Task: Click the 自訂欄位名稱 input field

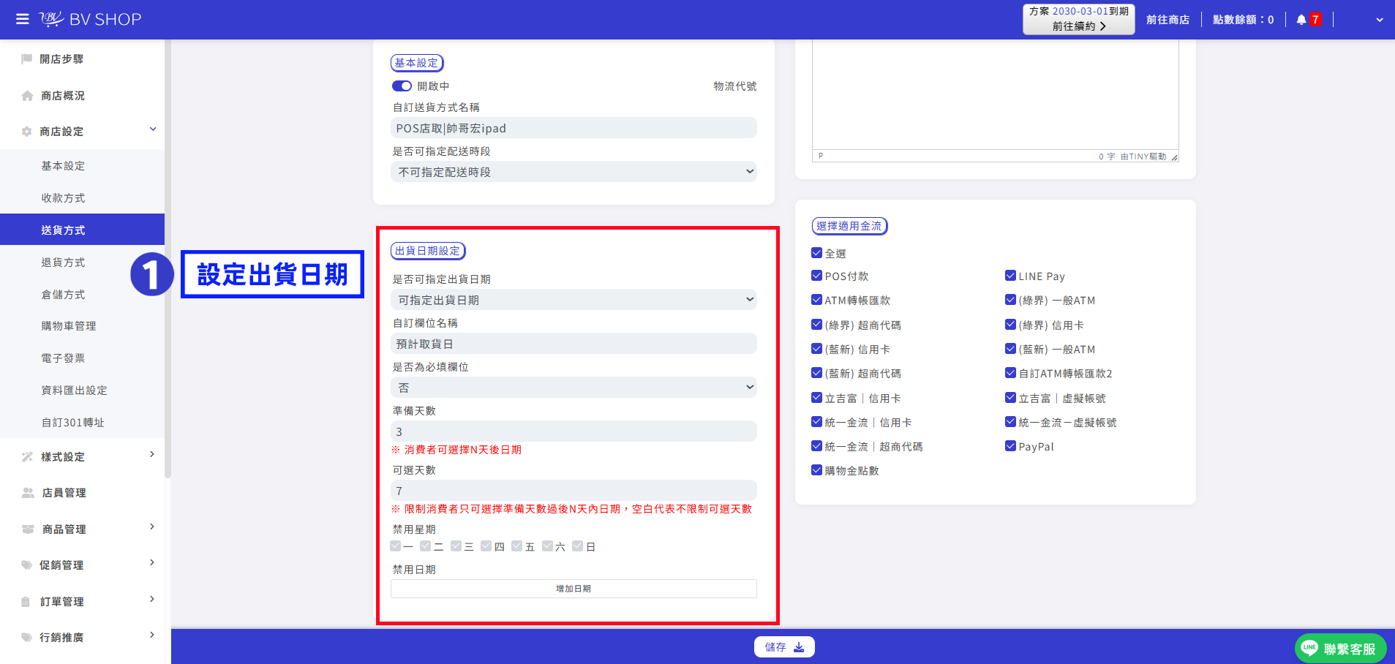Action: [574, 344]
